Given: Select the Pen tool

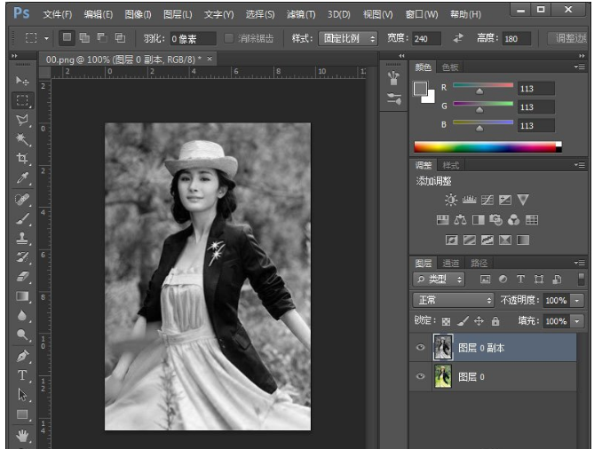Looking at the screenshot, I should [x=22, y=356].
